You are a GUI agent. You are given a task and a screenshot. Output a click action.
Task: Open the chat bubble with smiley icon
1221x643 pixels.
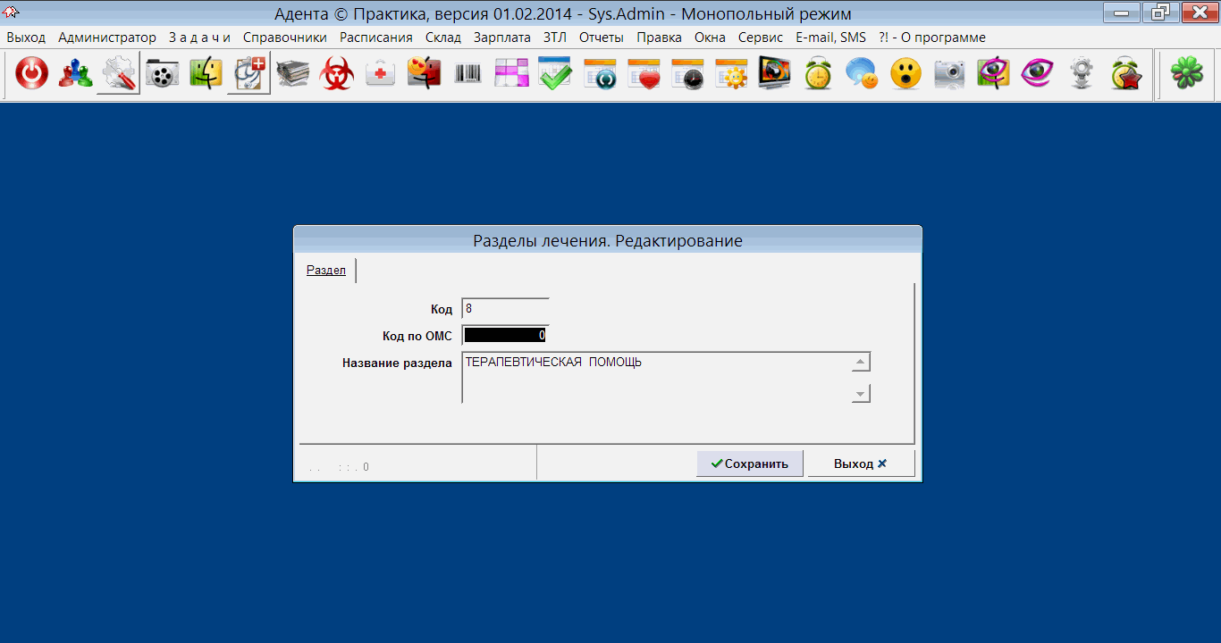pyautogui.click(x=862, y=74)
